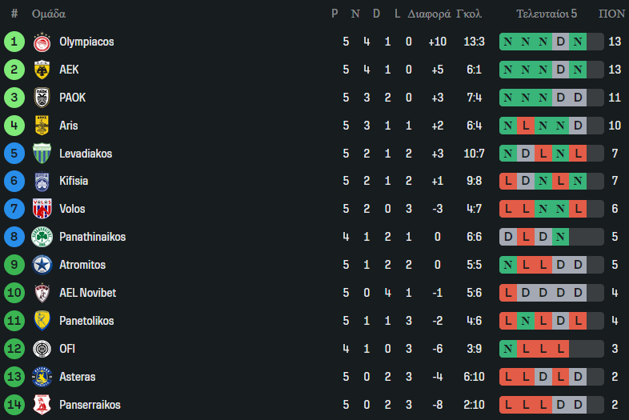Click the Olympiacos club crest
629x420 pixels.
pos(42,42)
